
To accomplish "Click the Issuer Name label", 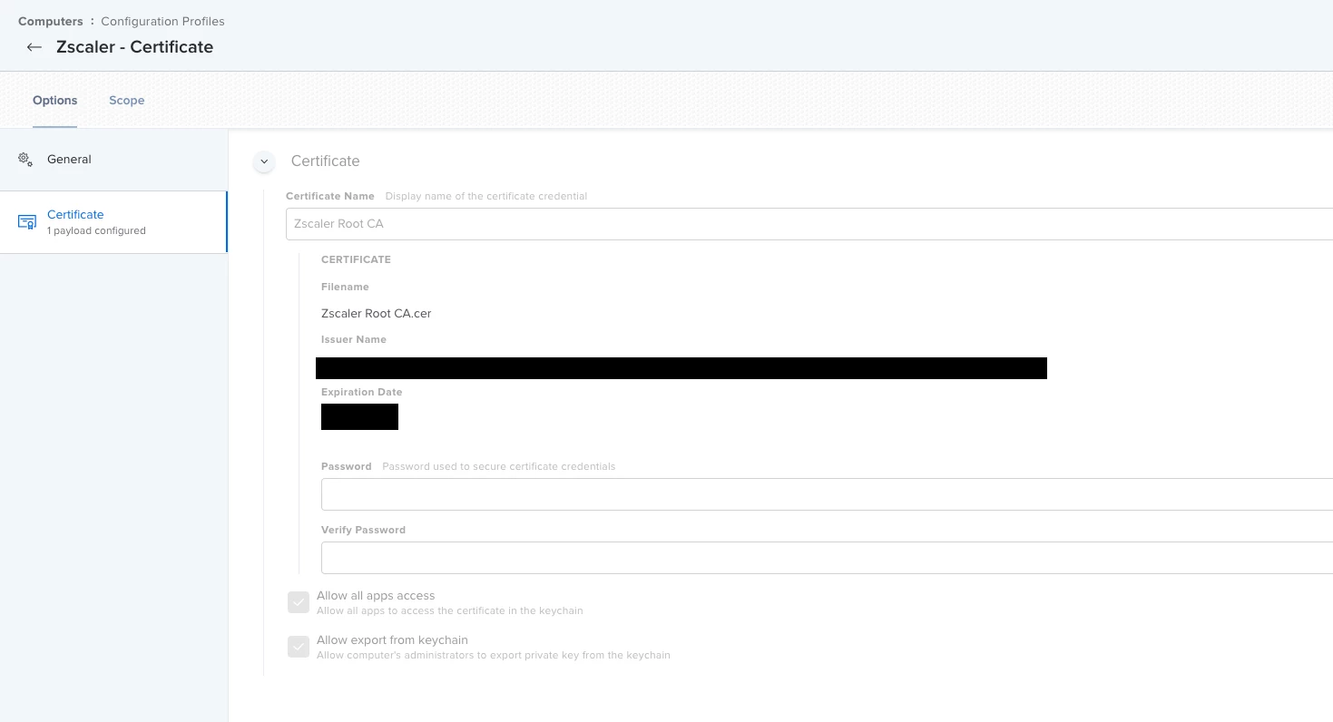I will pyautogui.click(x=354, y=339).
